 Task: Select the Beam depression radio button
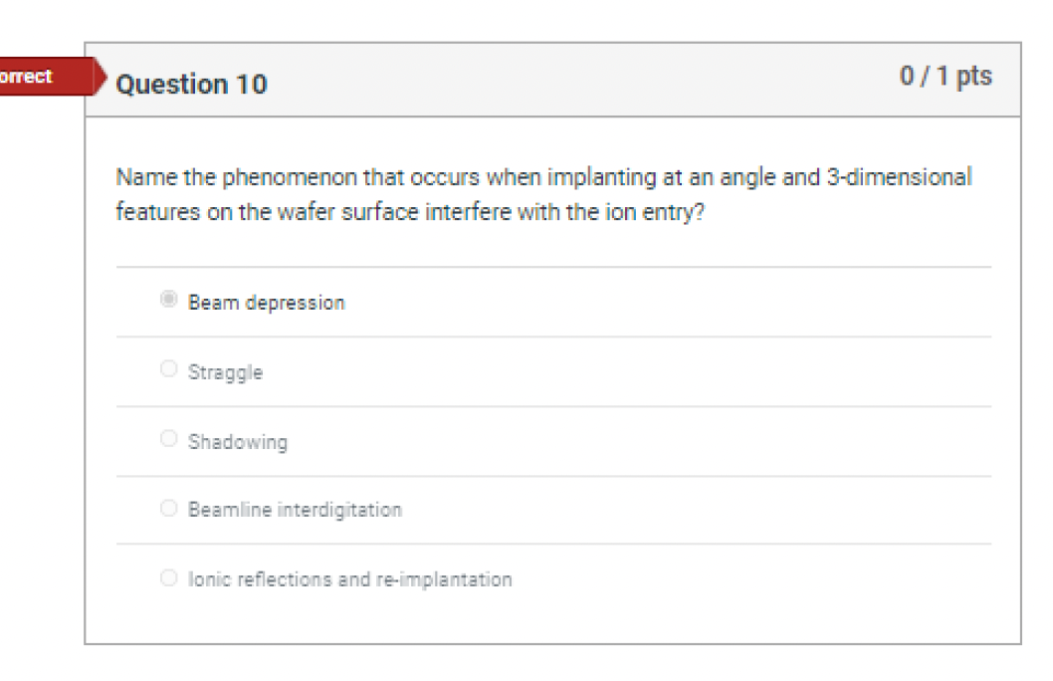coord(169,300)
